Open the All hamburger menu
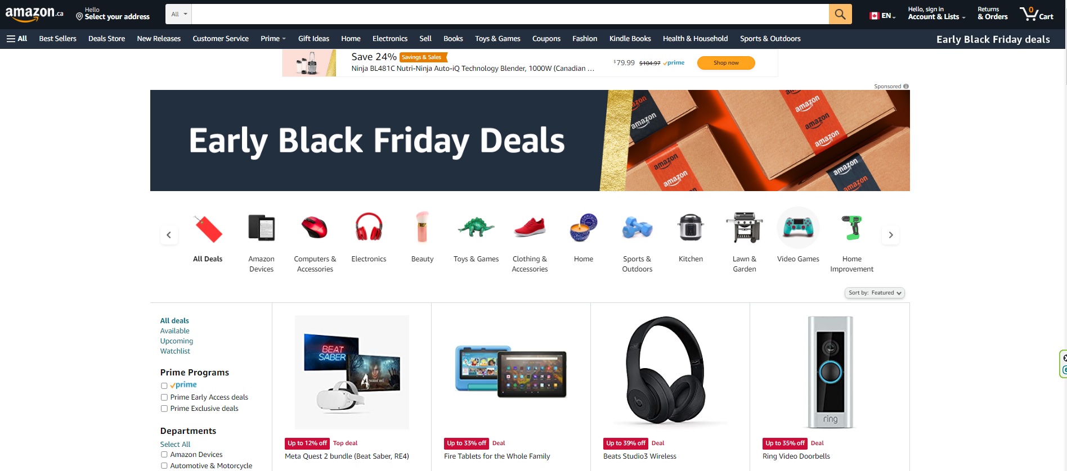1067x471 pixels. [x=17, y=39]
